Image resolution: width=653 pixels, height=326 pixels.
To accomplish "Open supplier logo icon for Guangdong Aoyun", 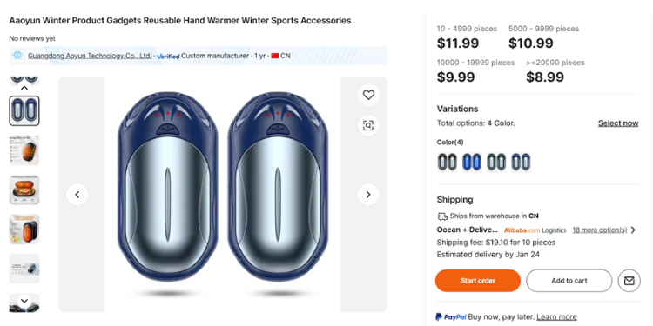I will 18,56.
